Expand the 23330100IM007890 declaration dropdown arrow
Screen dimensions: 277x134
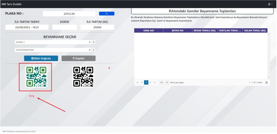[93, 50]
